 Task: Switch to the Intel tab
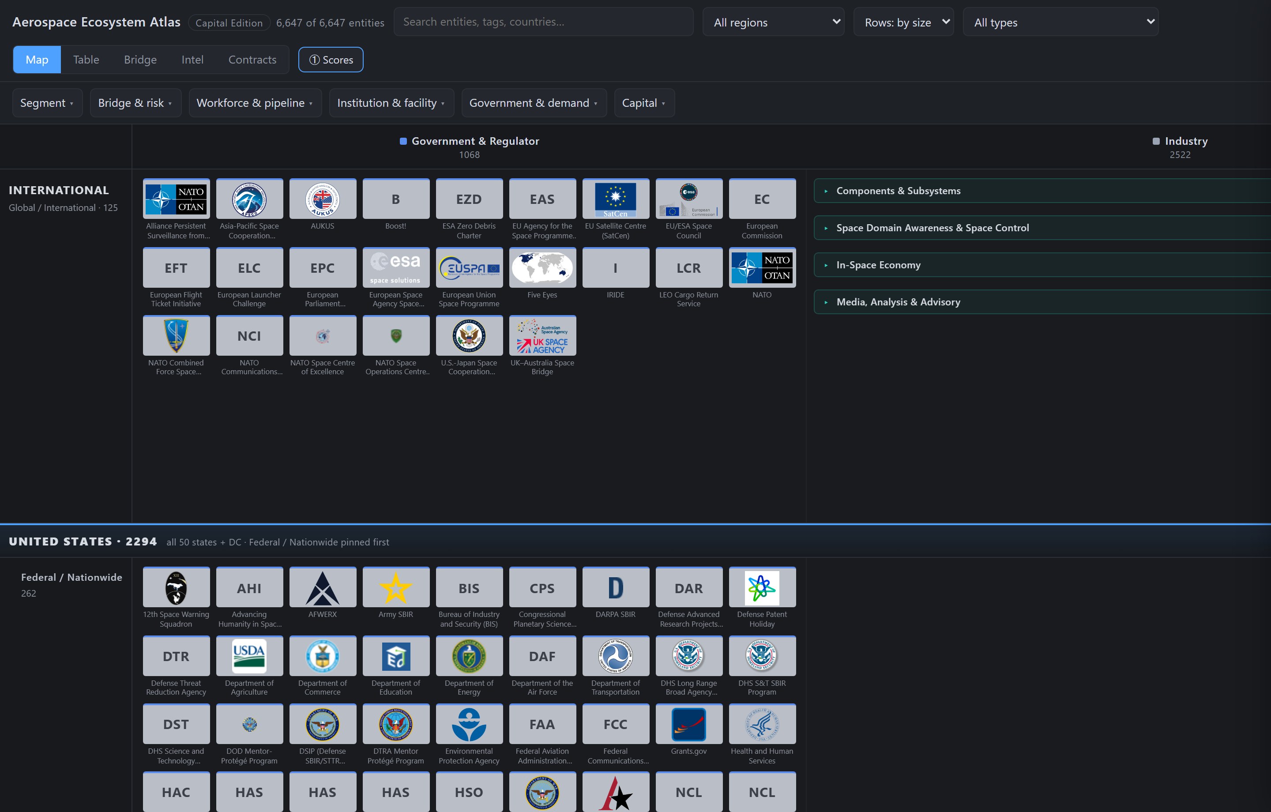pos(193,60)
